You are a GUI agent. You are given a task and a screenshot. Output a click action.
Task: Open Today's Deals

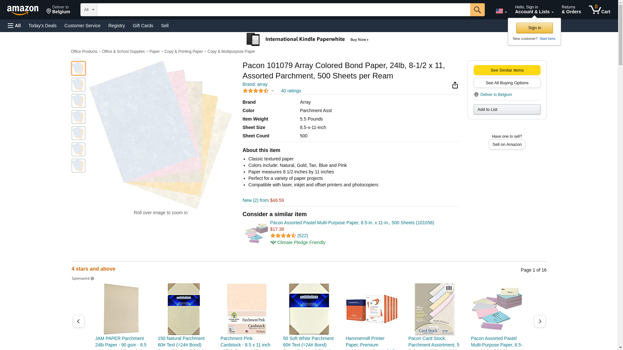click(43, 26)
